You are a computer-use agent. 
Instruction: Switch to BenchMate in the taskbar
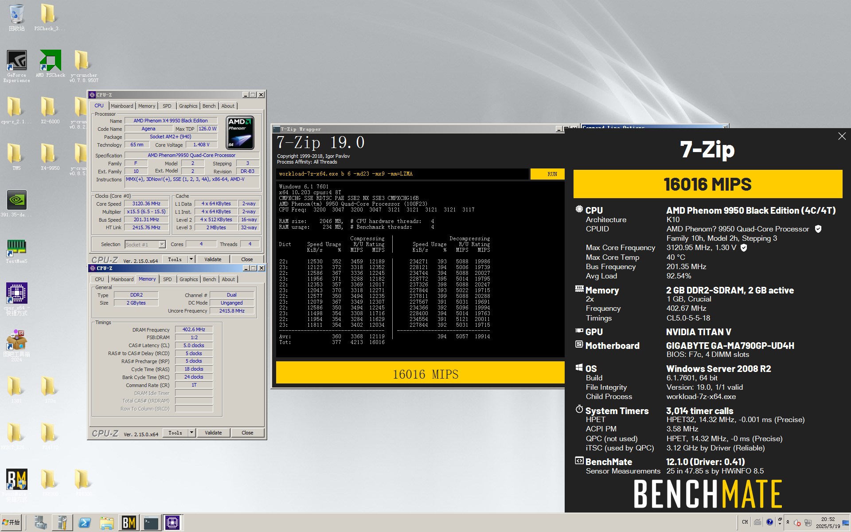coord(129,523)
